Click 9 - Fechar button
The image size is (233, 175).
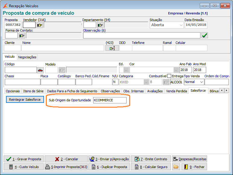pyautogui.click(x=194, y=167)
